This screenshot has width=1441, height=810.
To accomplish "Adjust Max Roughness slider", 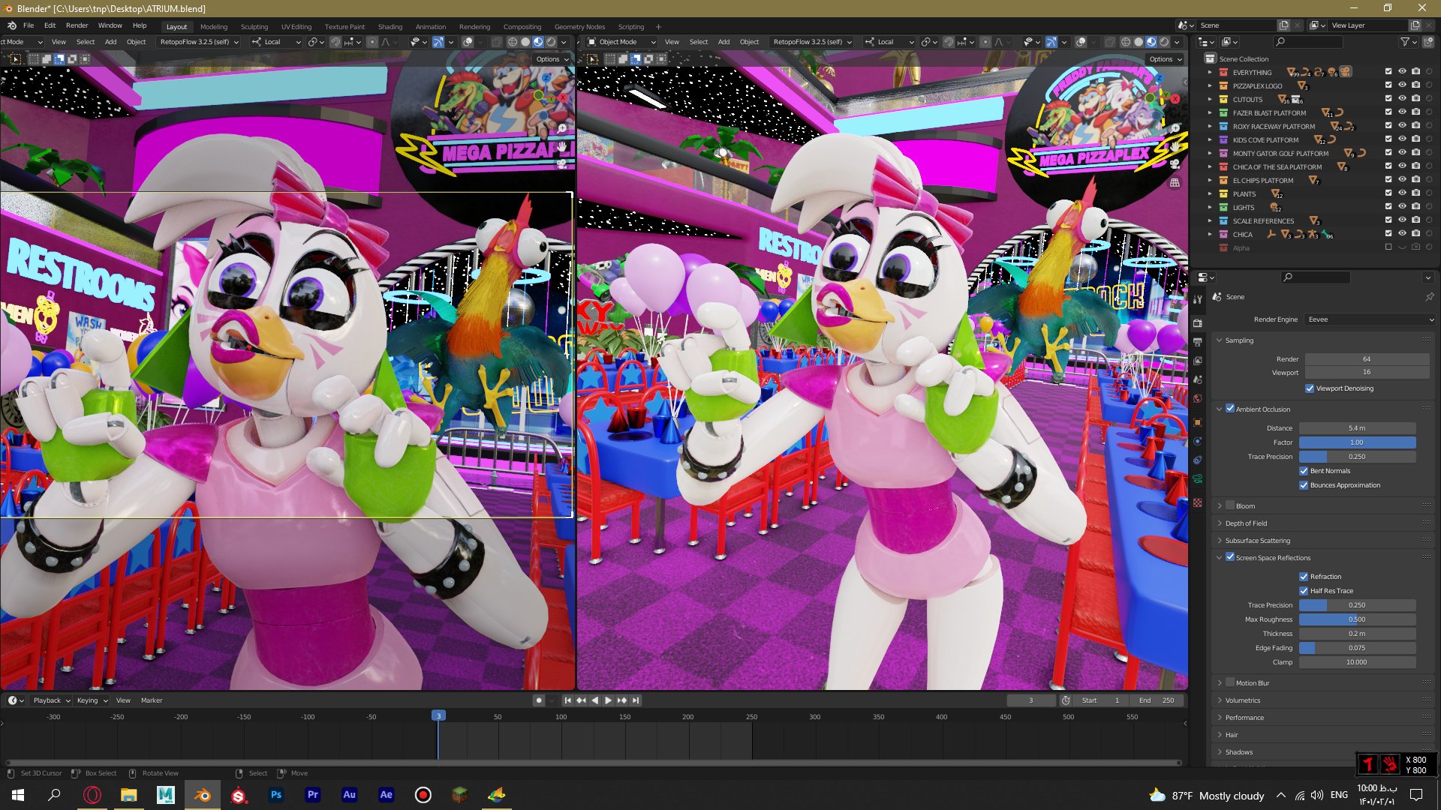I will pos(1357,619).
